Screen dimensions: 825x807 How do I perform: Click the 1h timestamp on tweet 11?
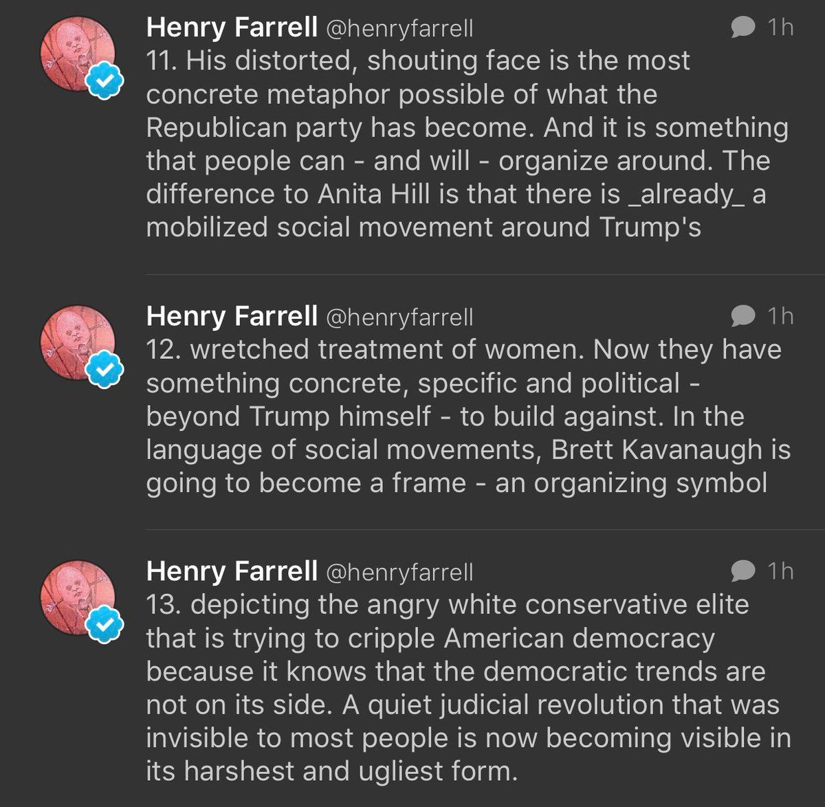click(x=780, y=27)
